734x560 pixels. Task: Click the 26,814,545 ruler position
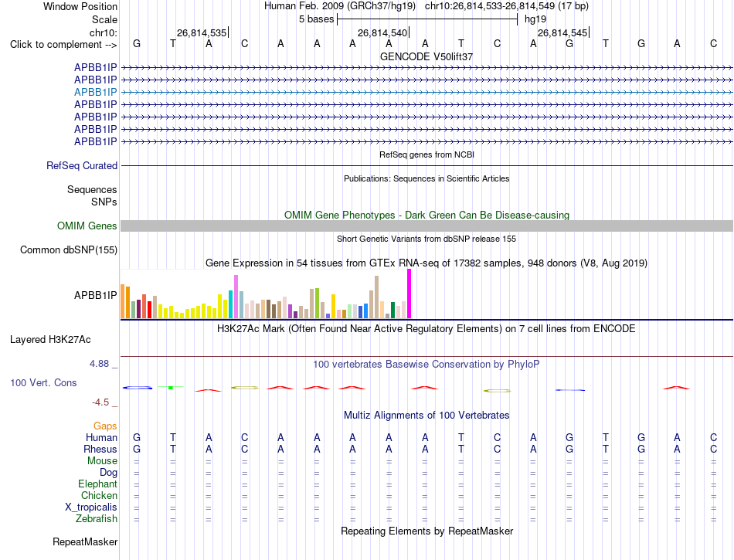click(562, 32)
